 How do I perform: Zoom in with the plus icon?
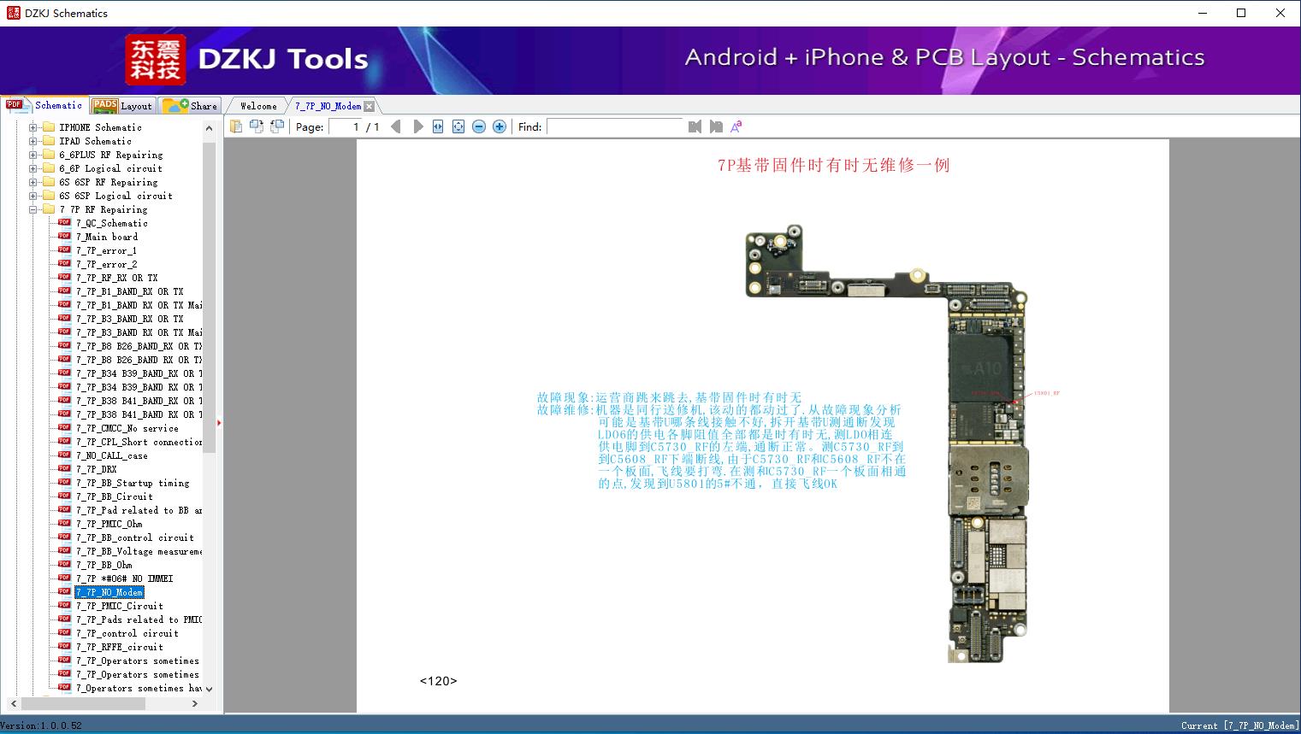[500, 126]
